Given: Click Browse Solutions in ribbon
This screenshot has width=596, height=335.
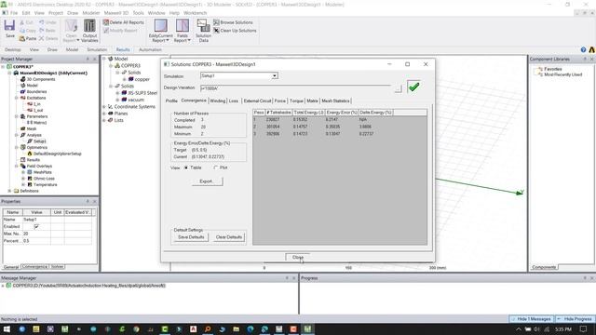Looking at the screenshot, I should pyautogui.click(x=233, y=22).
